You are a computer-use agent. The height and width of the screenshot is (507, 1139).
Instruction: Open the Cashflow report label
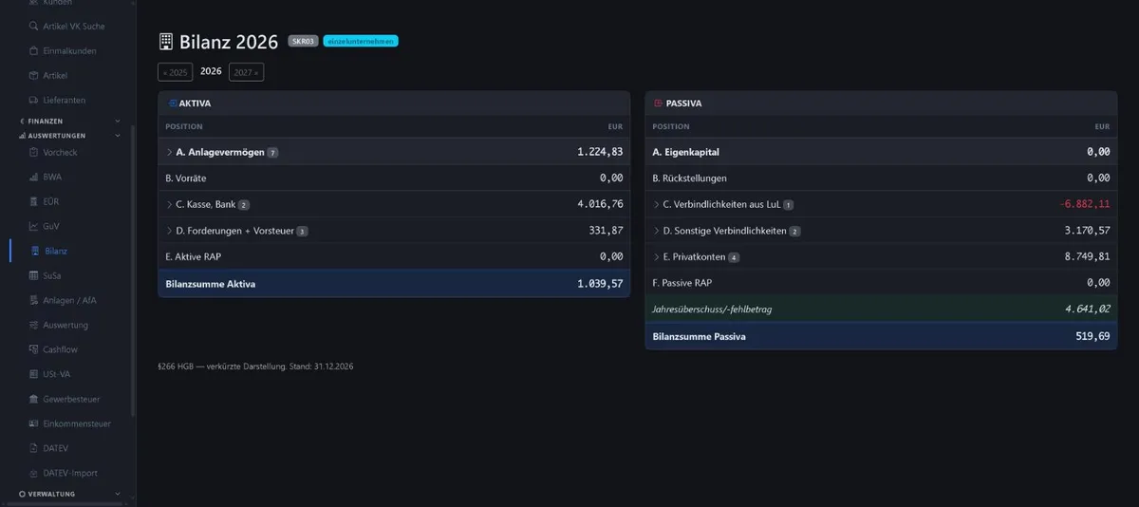coord(61,350)
